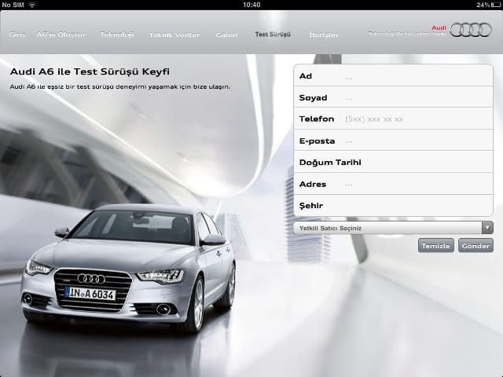Click the Ad name input field

coord(393,75)
